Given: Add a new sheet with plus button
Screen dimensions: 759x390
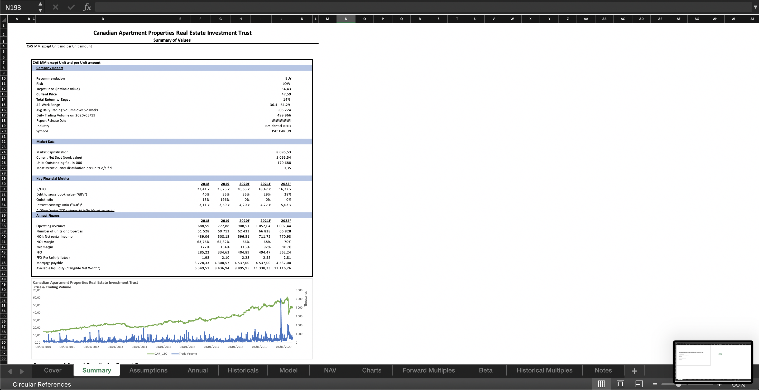Looking at the screenshot, I should [x=634, y=371].
